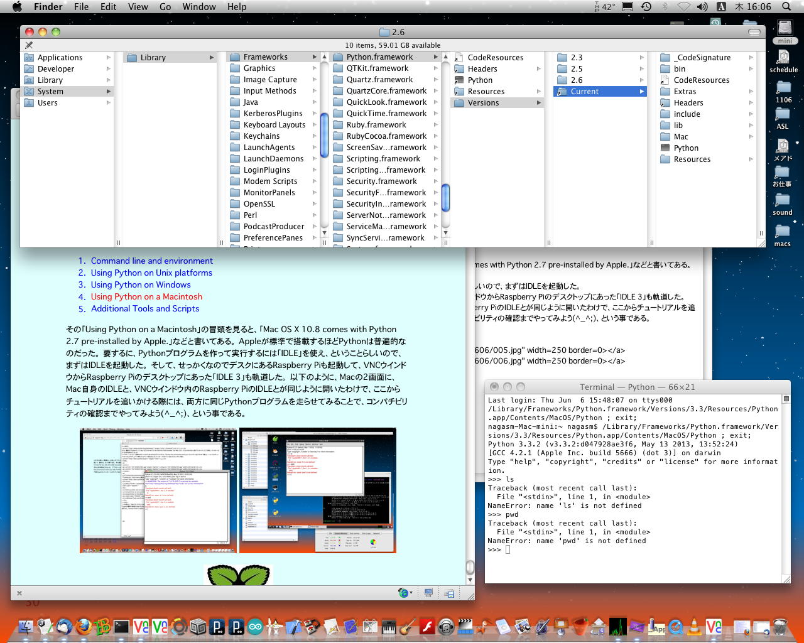
Task: Click the 'Additional Tools and Scripts' link
Action: pos(145,308)
